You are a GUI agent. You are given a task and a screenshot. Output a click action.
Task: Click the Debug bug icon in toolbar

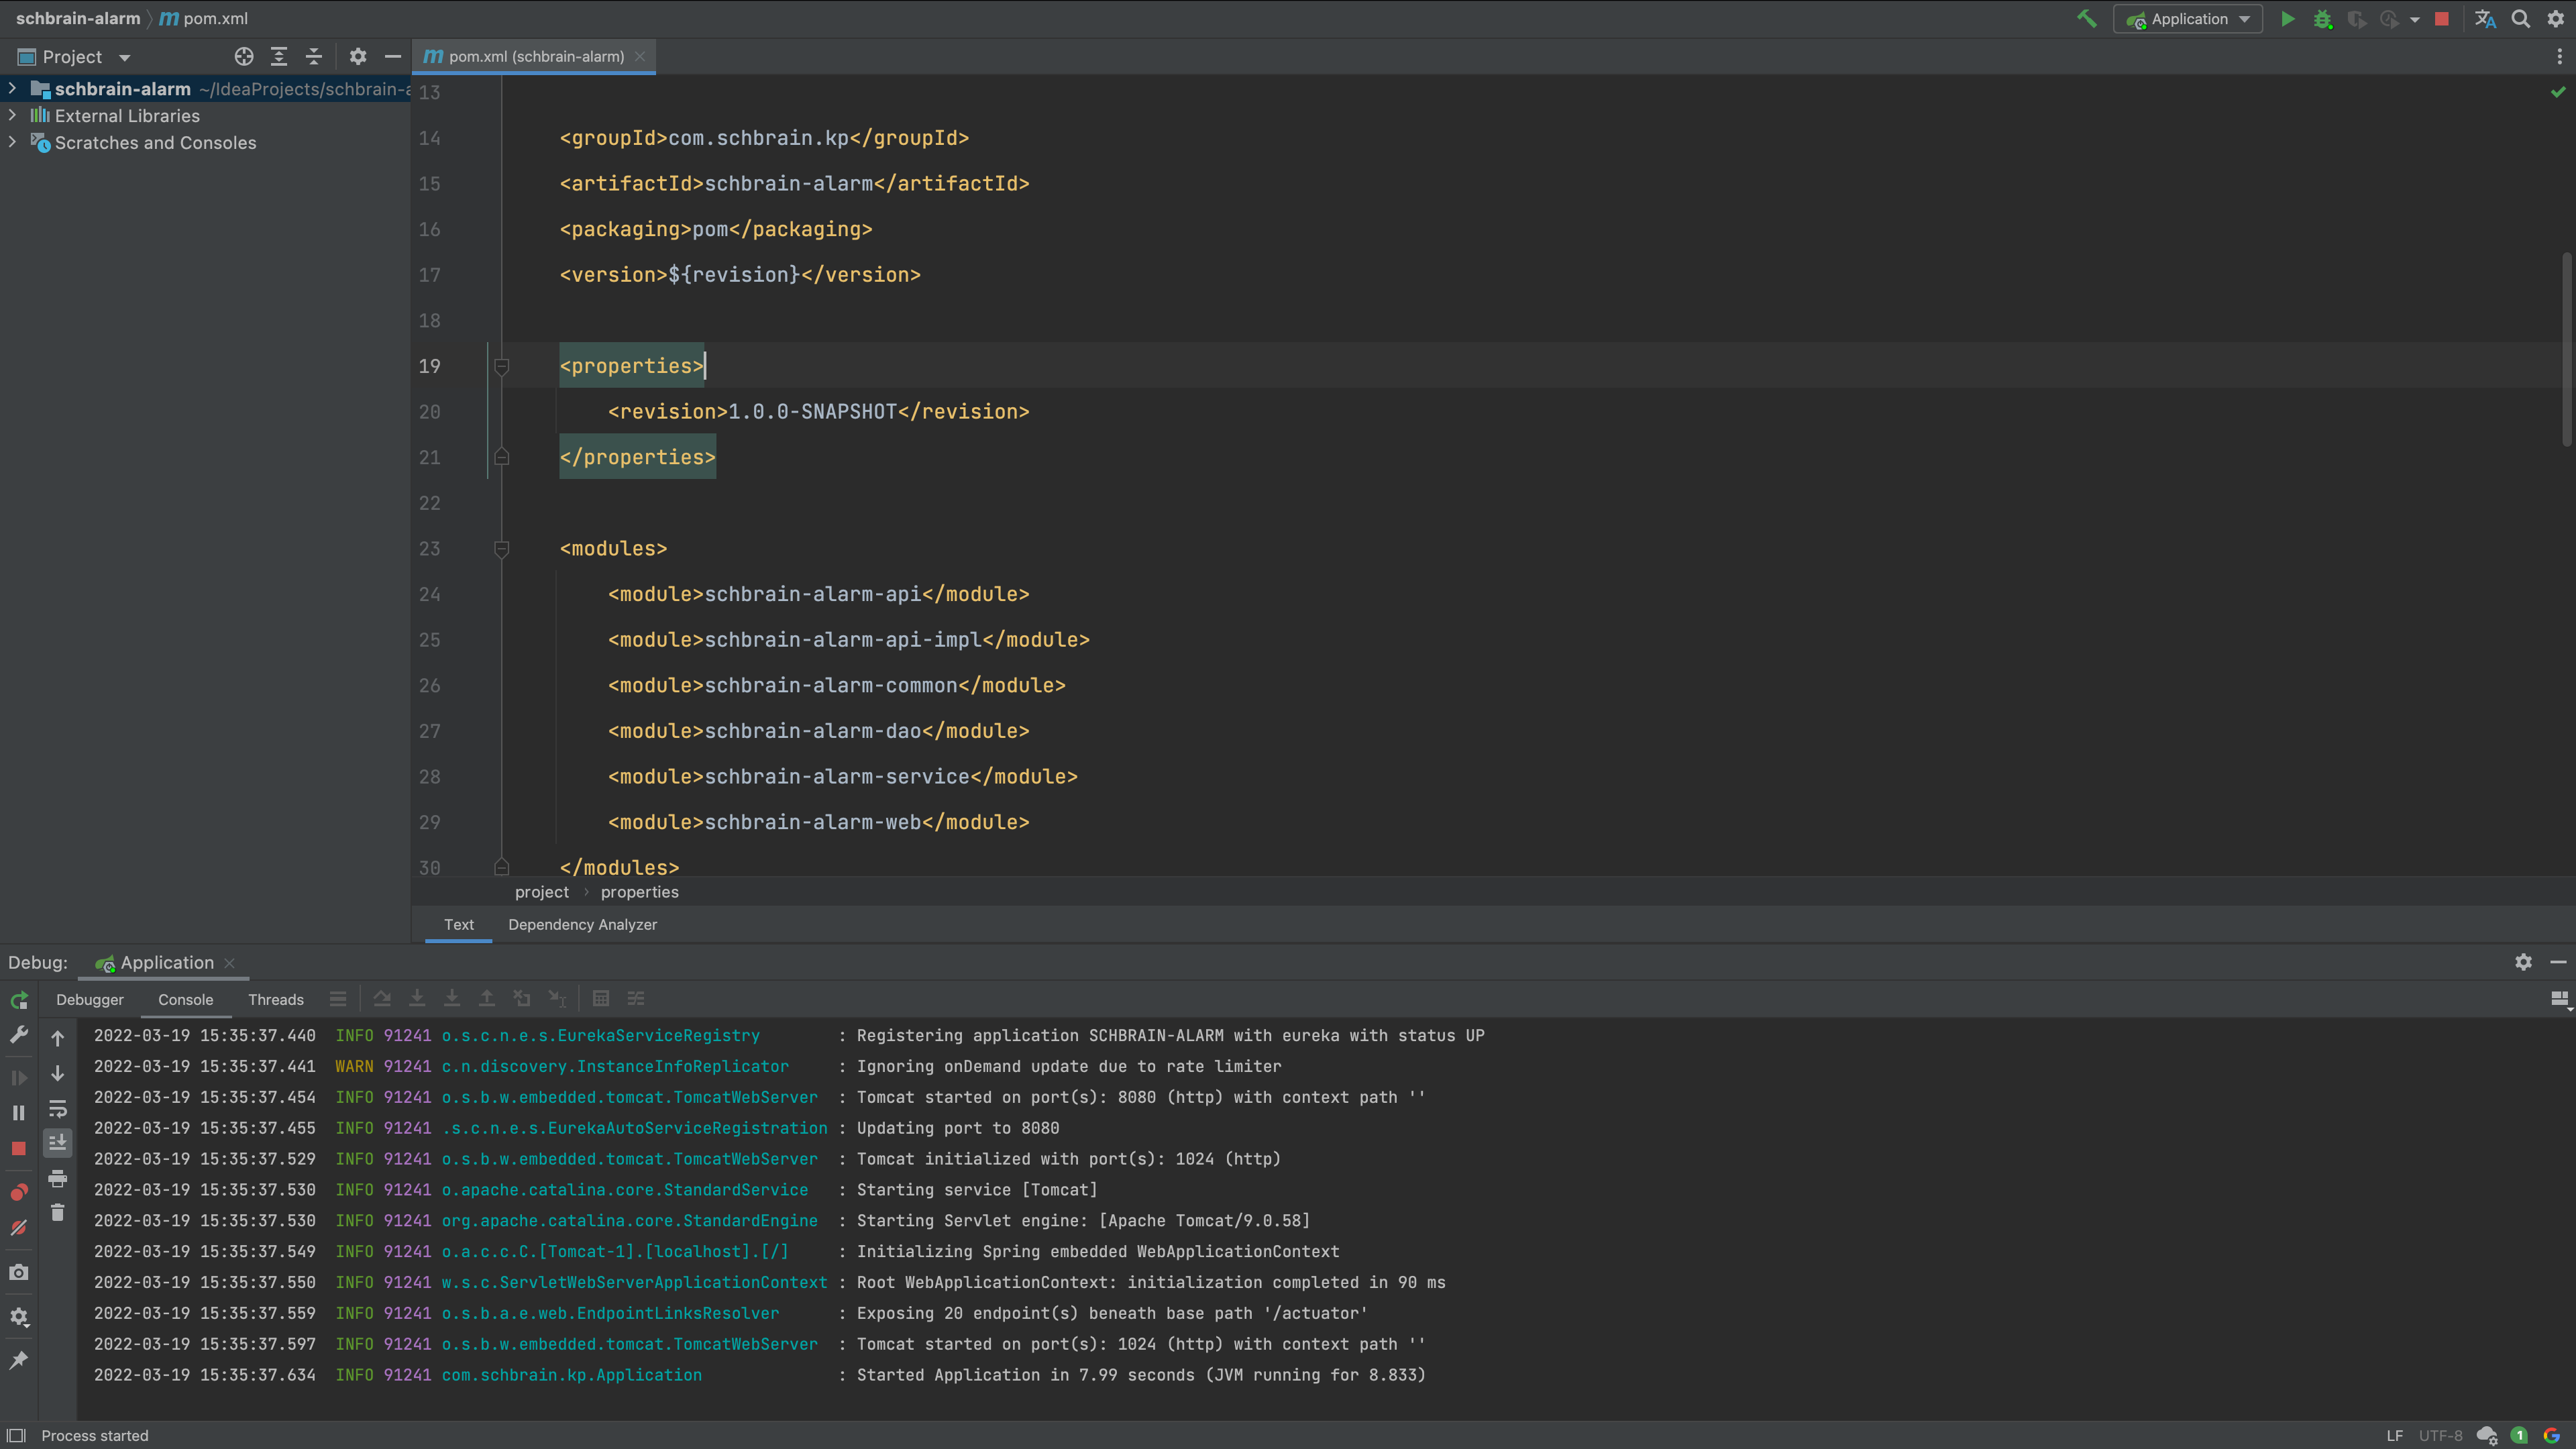tap(2322, 19)
